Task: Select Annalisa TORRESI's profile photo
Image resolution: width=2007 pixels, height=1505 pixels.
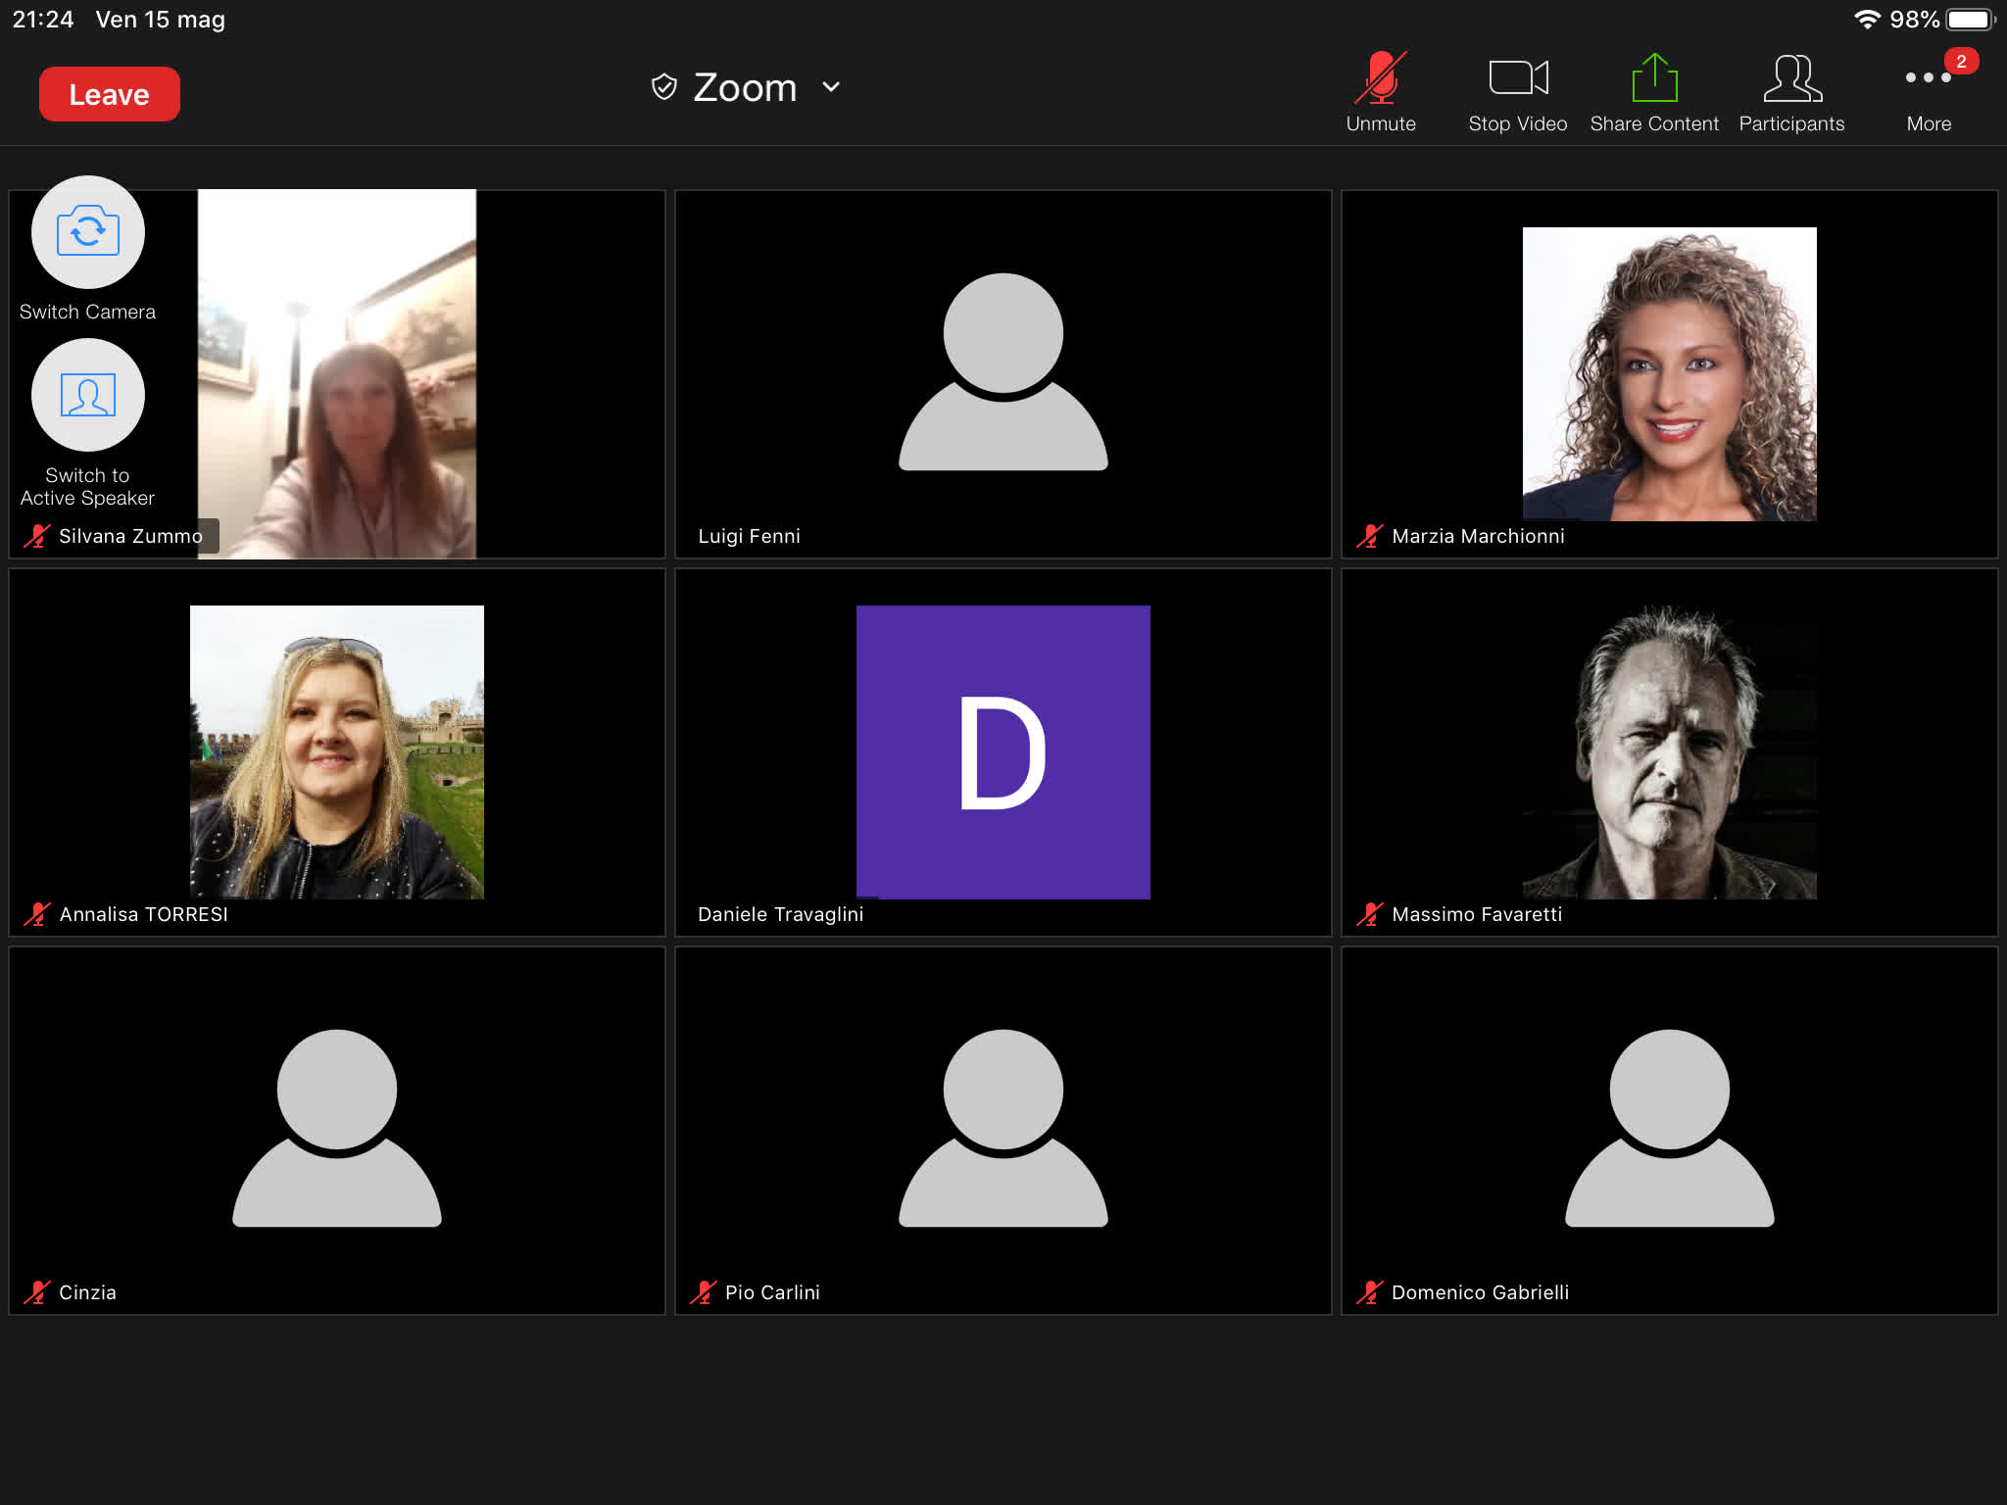Action: coord(337,752)
